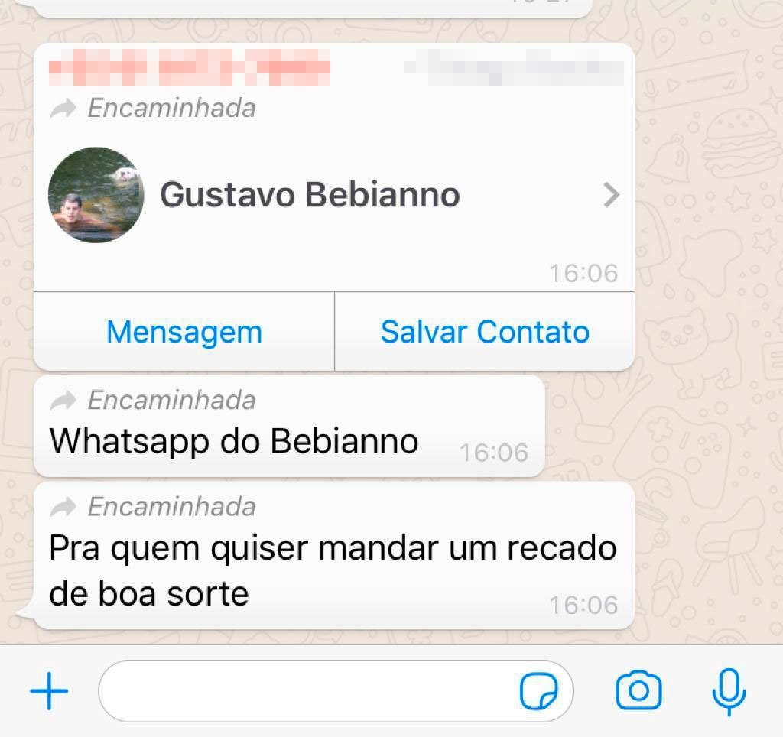Click the forwarded arrow above contact card
This screenshot has width=783, height=737.
(x=63, y=109)
